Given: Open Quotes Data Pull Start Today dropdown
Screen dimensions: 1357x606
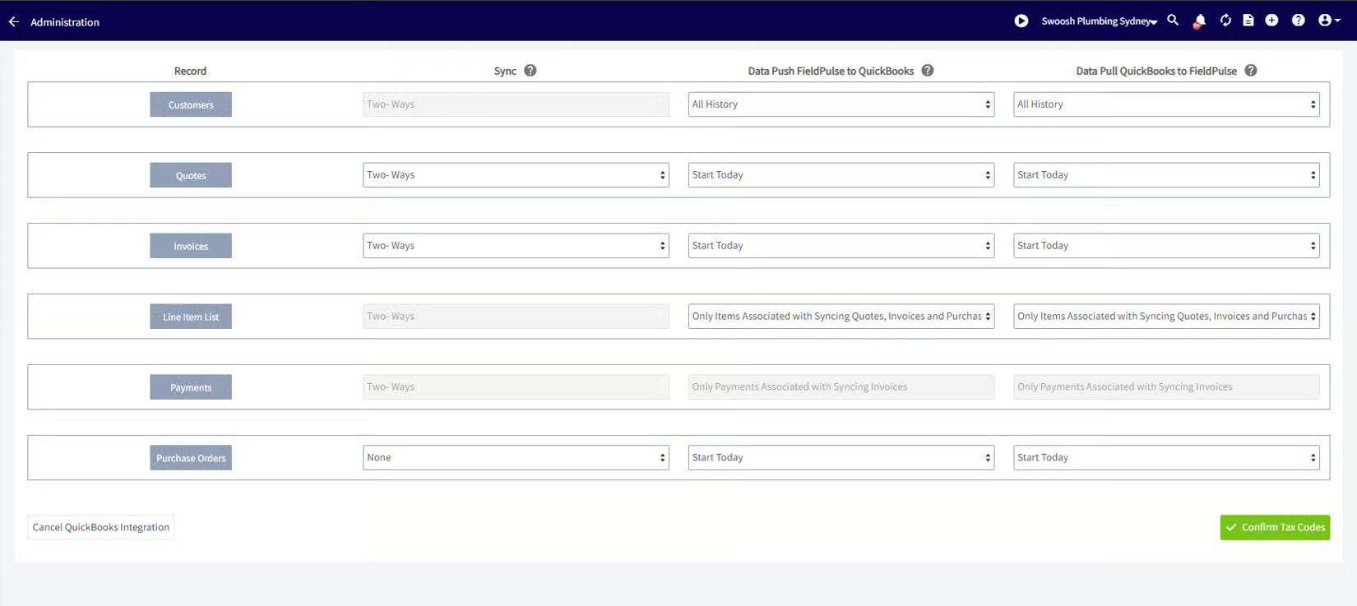Looking at the screenshot, I should [1166, 175].
